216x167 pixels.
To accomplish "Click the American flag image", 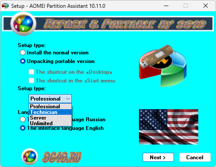I will 168,127.
